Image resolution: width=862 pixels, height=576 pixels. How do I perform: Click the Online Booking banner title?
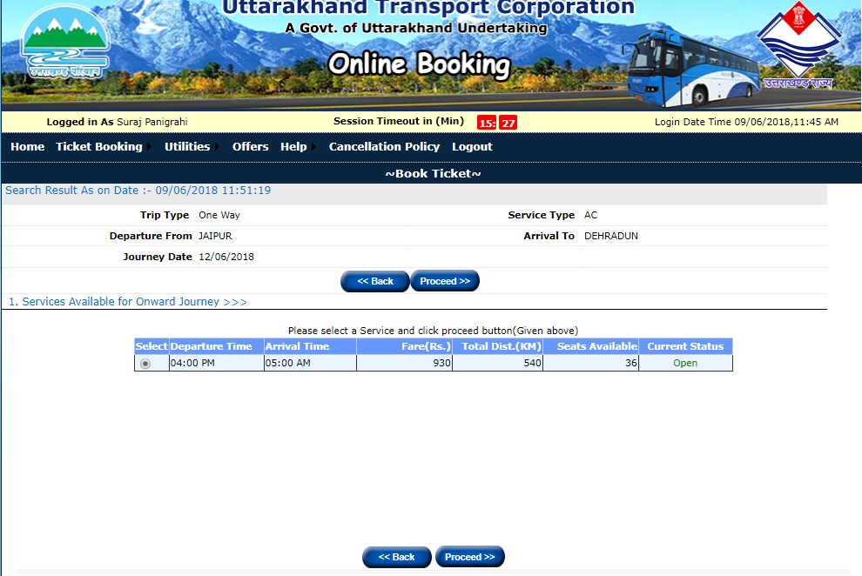420,64
